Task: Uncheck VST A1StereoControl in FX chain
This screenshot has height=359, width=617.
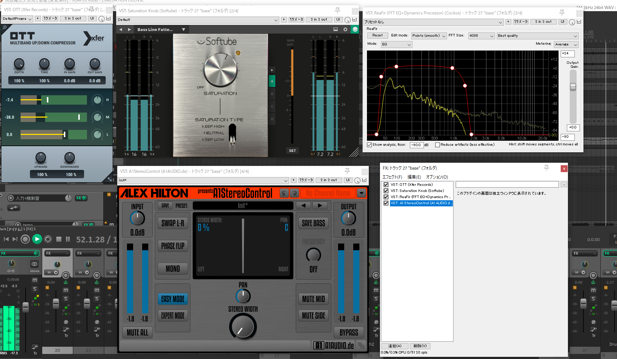Action: click(386, 203)
